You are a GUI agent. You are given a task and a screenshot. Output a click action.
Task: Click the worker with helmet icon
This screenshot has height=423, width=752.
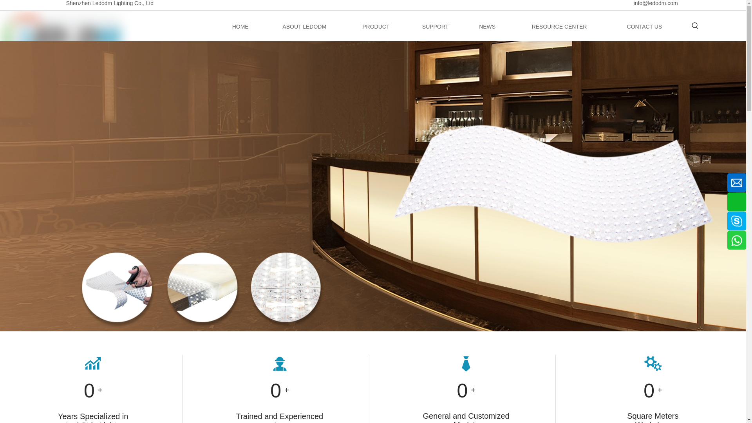pos(280,364)
